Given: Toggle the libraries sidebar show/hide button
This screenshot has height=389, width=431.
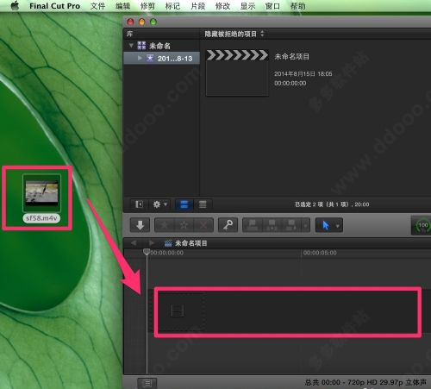Looking at the screenshot, I should (139, 204).
